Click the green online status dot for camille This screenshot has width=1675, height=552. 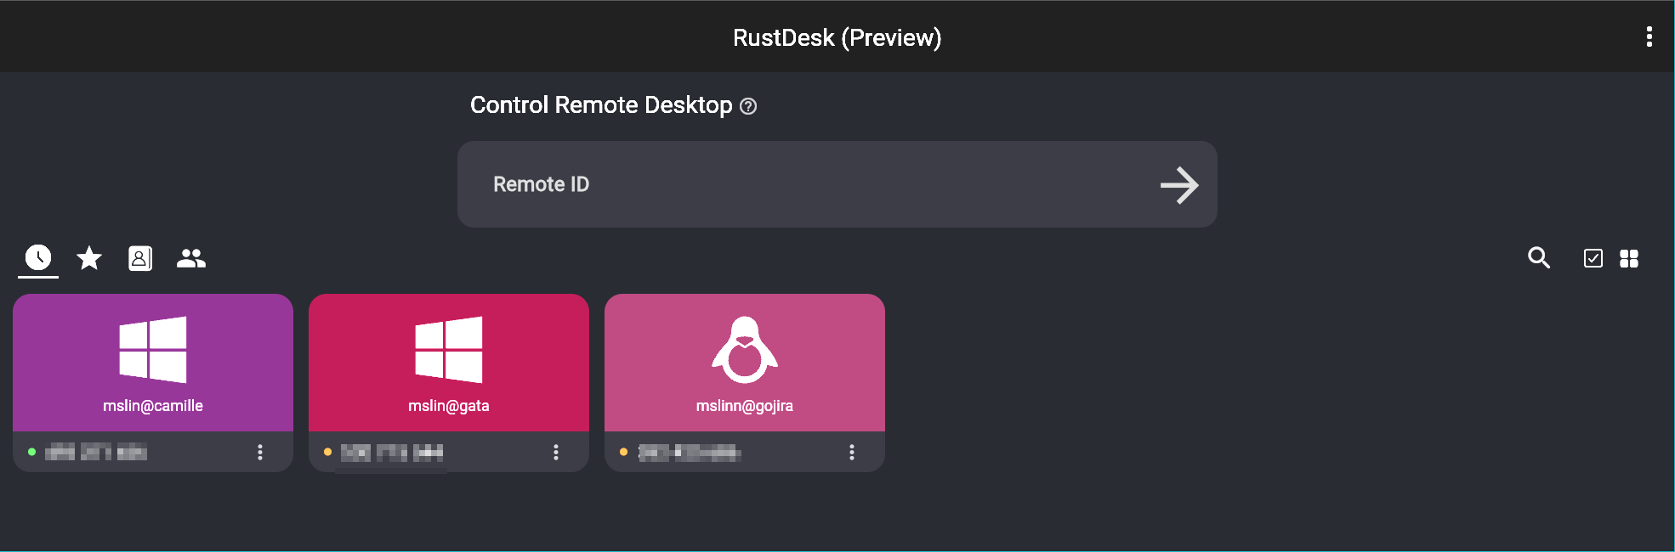tap(32, 452)
